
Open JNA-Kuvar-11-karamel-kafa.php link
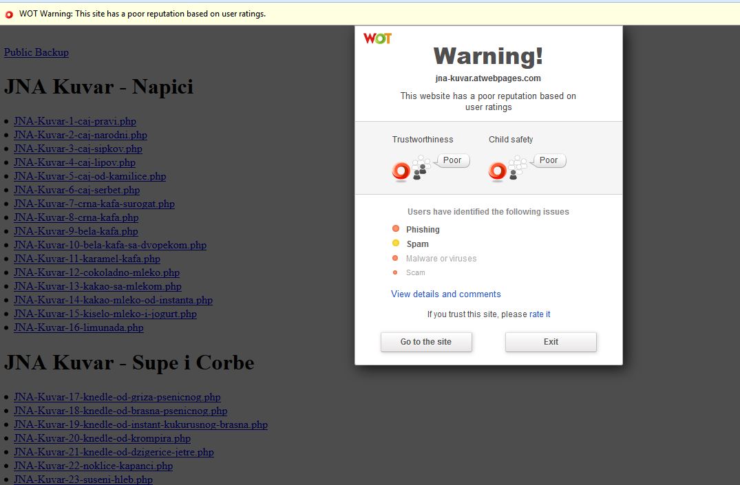[87, 259]
